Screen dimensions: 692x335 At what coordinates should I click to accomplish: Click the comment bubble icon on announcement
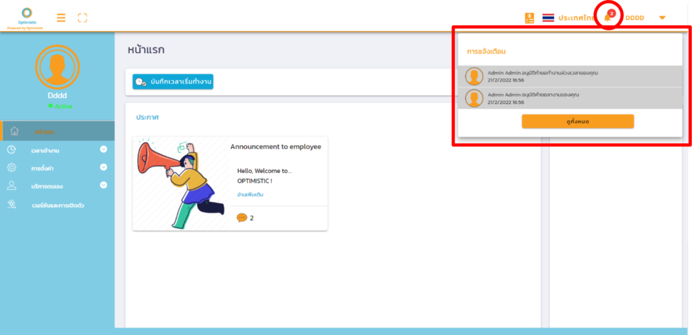(241, 217)
